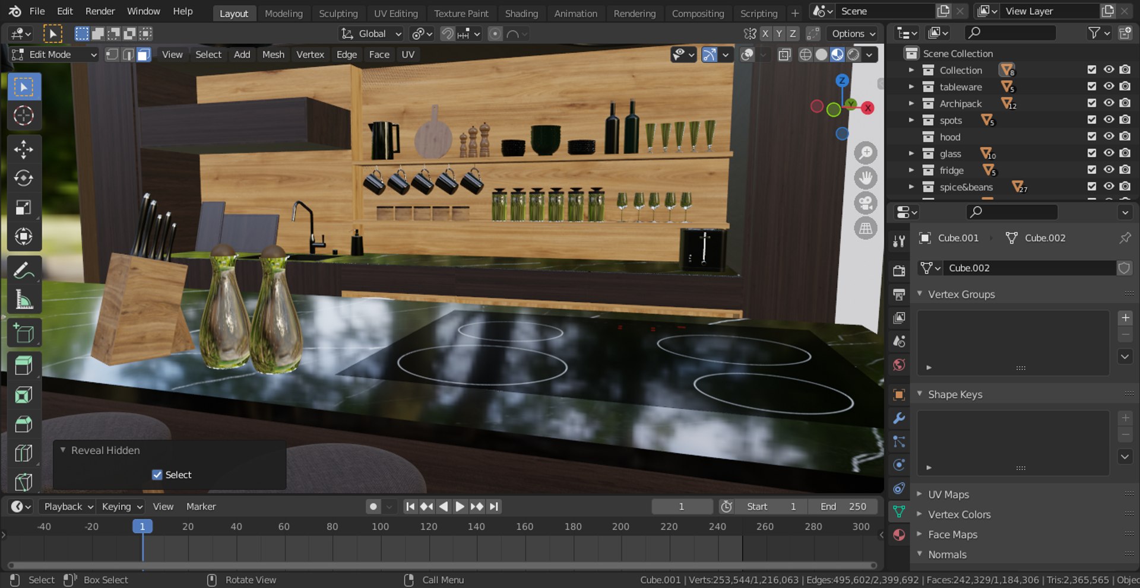Toggle X-ray view

[784, 55]
